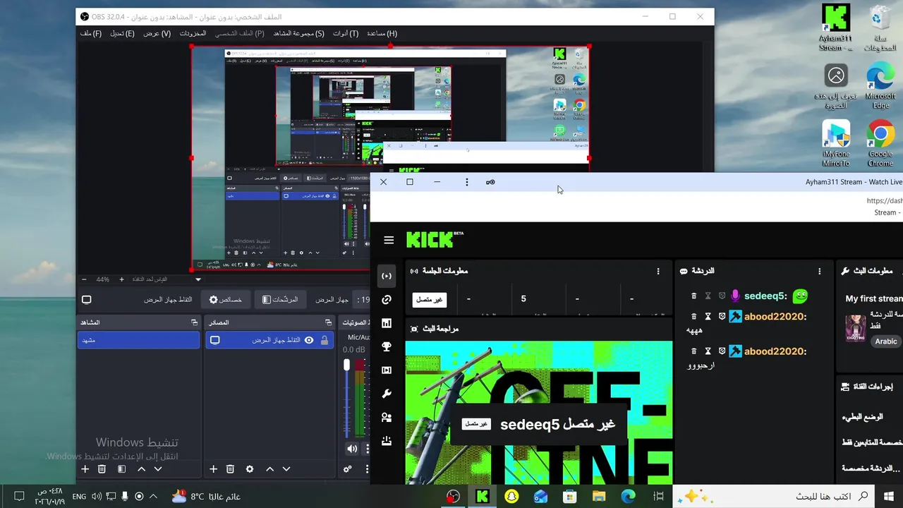Open the Scene Collection (مجموعة المشاهد) menu

point(298,33)
